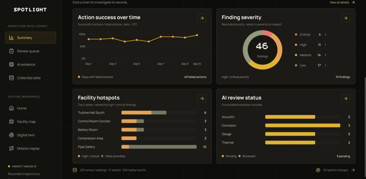Click the Pending legend entry

(x=229, y=156)
